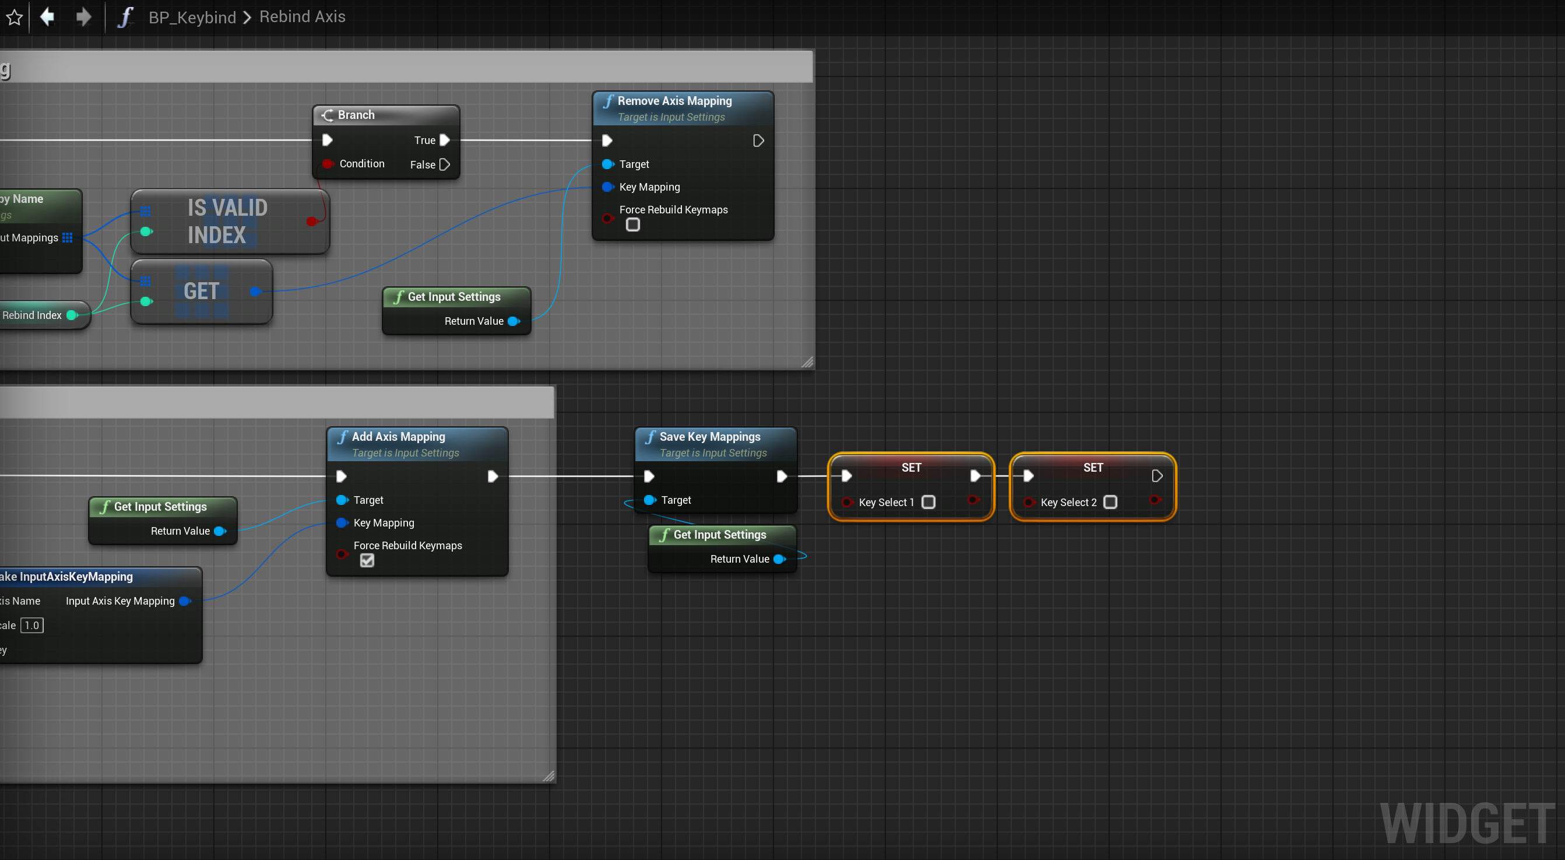The height and width of the screenshot is (860, 1565).
Task: Click Add Axis Mapping Target pin
Action: (342, 500)
